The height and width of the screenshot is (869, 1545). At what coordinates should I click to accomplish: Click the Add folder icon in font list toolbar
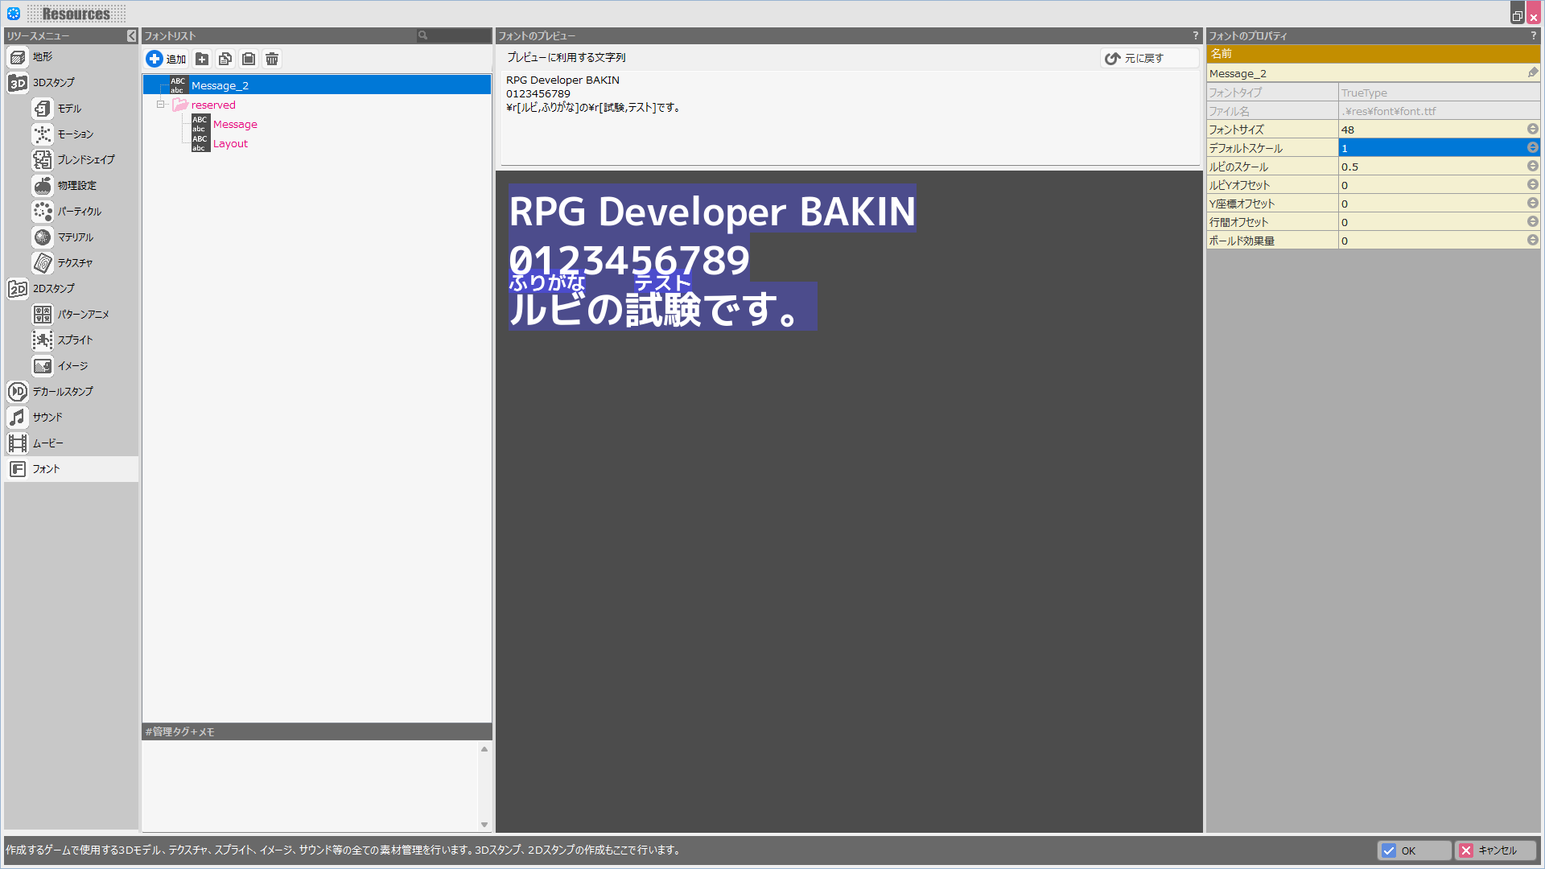202,59
